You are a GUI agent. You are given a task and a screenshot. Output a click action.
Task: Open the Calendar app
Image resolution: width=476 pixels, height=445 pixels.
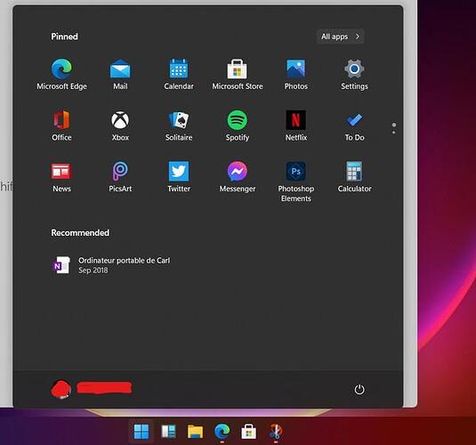tap(179, 75)
